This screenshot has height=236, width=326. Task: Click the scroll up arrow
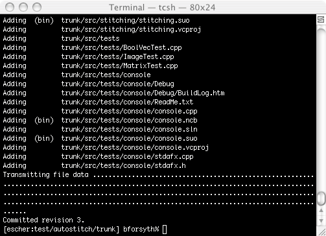click(x=321, y=211)
